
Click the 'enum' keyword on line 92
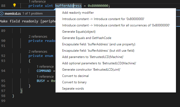coord(49,56)
